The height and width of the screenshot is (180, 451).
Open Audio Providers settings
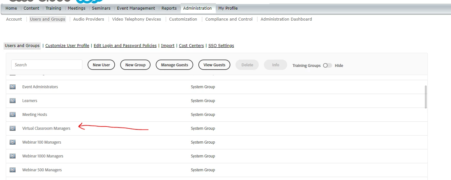[x=89, y=19]
